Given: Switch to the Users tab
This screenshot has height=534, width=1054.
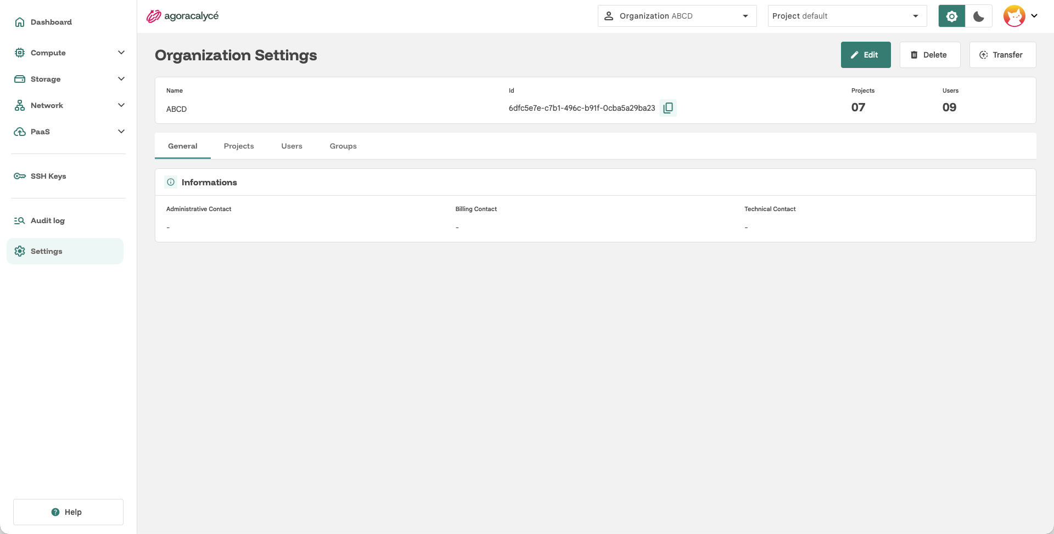Looking at the screenshot, I should point(292,146).
